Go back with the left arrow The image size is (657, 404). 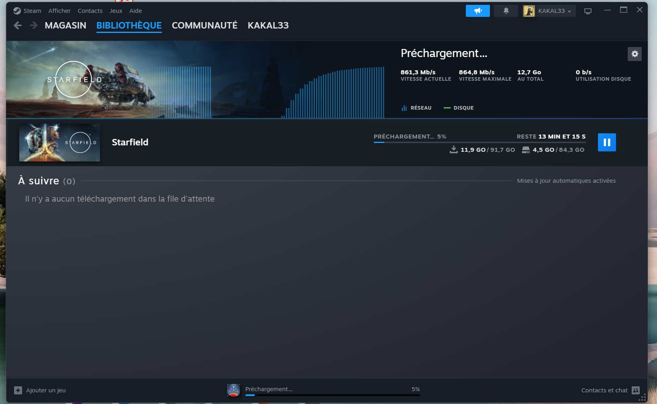point(18,25)
